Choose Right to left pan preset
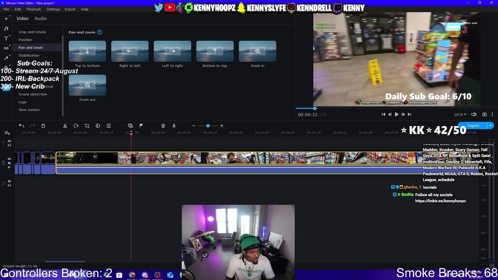 tap(130, 51)
